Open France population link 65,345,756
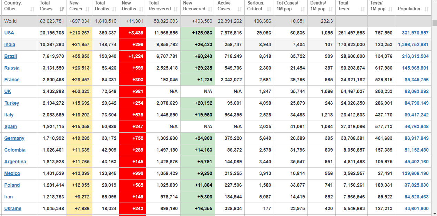The height and width of the screenshot is (216, 437). point(417,80)
